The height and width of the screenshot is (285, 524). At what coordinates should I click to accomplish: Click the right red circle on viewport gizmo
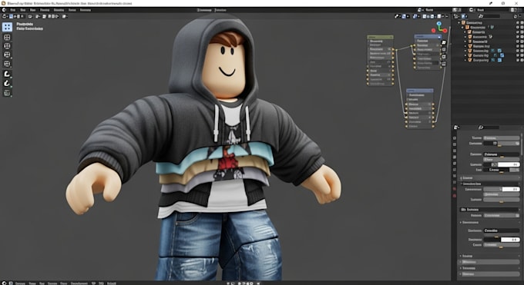pos(445,31)
